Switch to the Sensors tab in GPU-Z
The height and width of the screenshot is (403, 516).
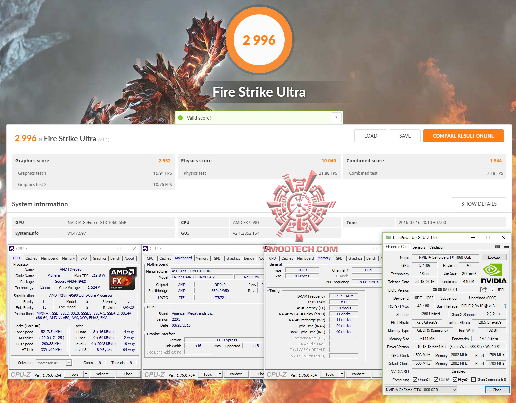point(419,247)
